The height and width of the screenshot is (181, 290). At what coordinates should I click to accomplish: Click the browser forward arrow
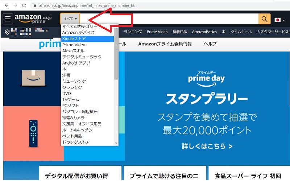(15, 5)
